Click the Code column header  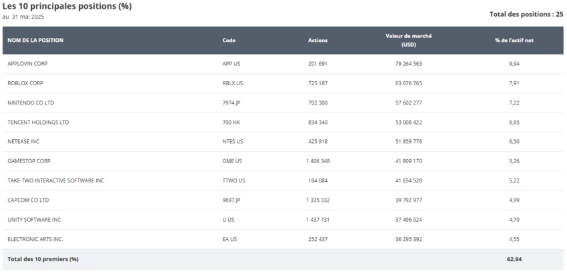pos(229,40)
